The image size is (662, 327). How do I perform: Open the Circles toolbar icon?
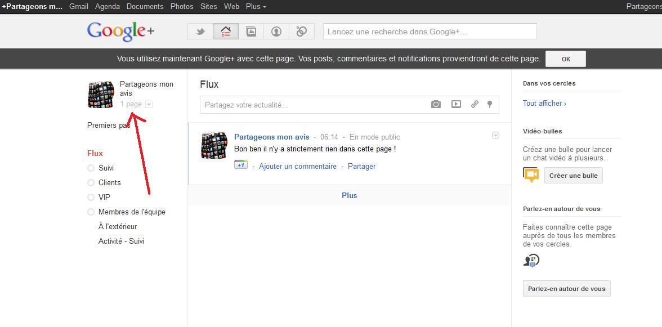tap(302, 31)
